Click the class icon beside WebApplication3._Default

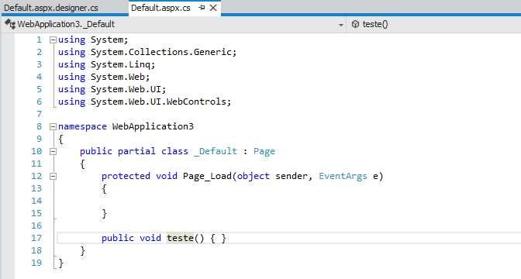(x=10, y=24)
